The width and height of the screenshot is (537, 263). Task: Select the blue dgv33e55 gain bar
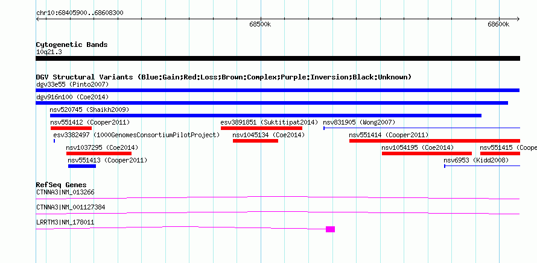coord(278,90)
